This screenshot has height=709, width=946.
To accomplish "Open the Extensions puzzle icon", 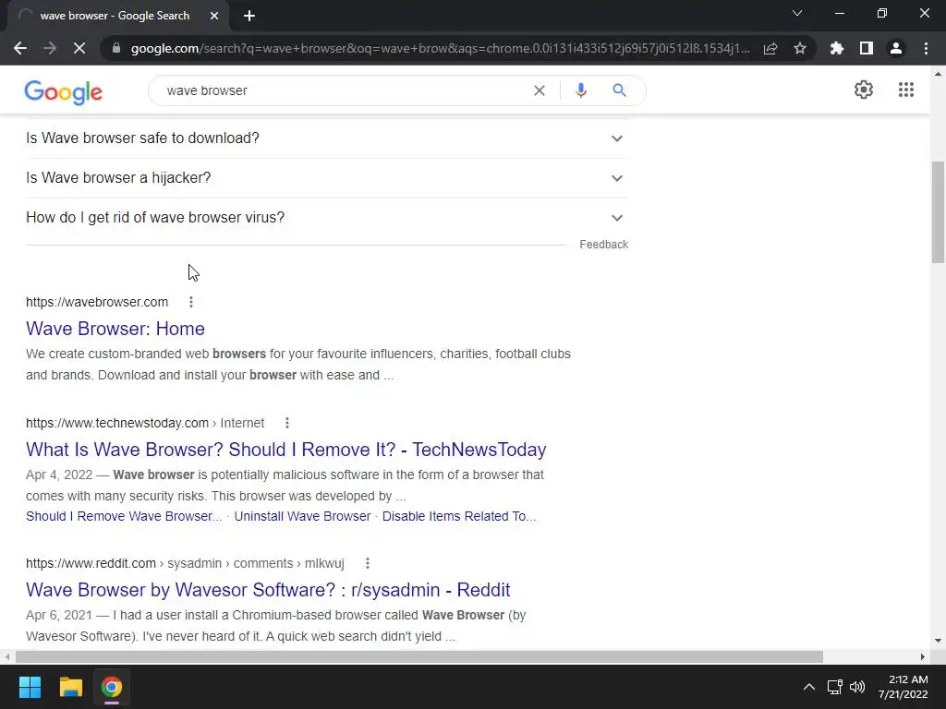I will pos(836,48).
